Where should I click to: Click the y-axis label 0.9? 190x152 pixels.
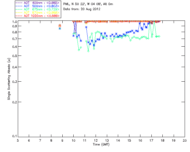click(x=15, y=26)
